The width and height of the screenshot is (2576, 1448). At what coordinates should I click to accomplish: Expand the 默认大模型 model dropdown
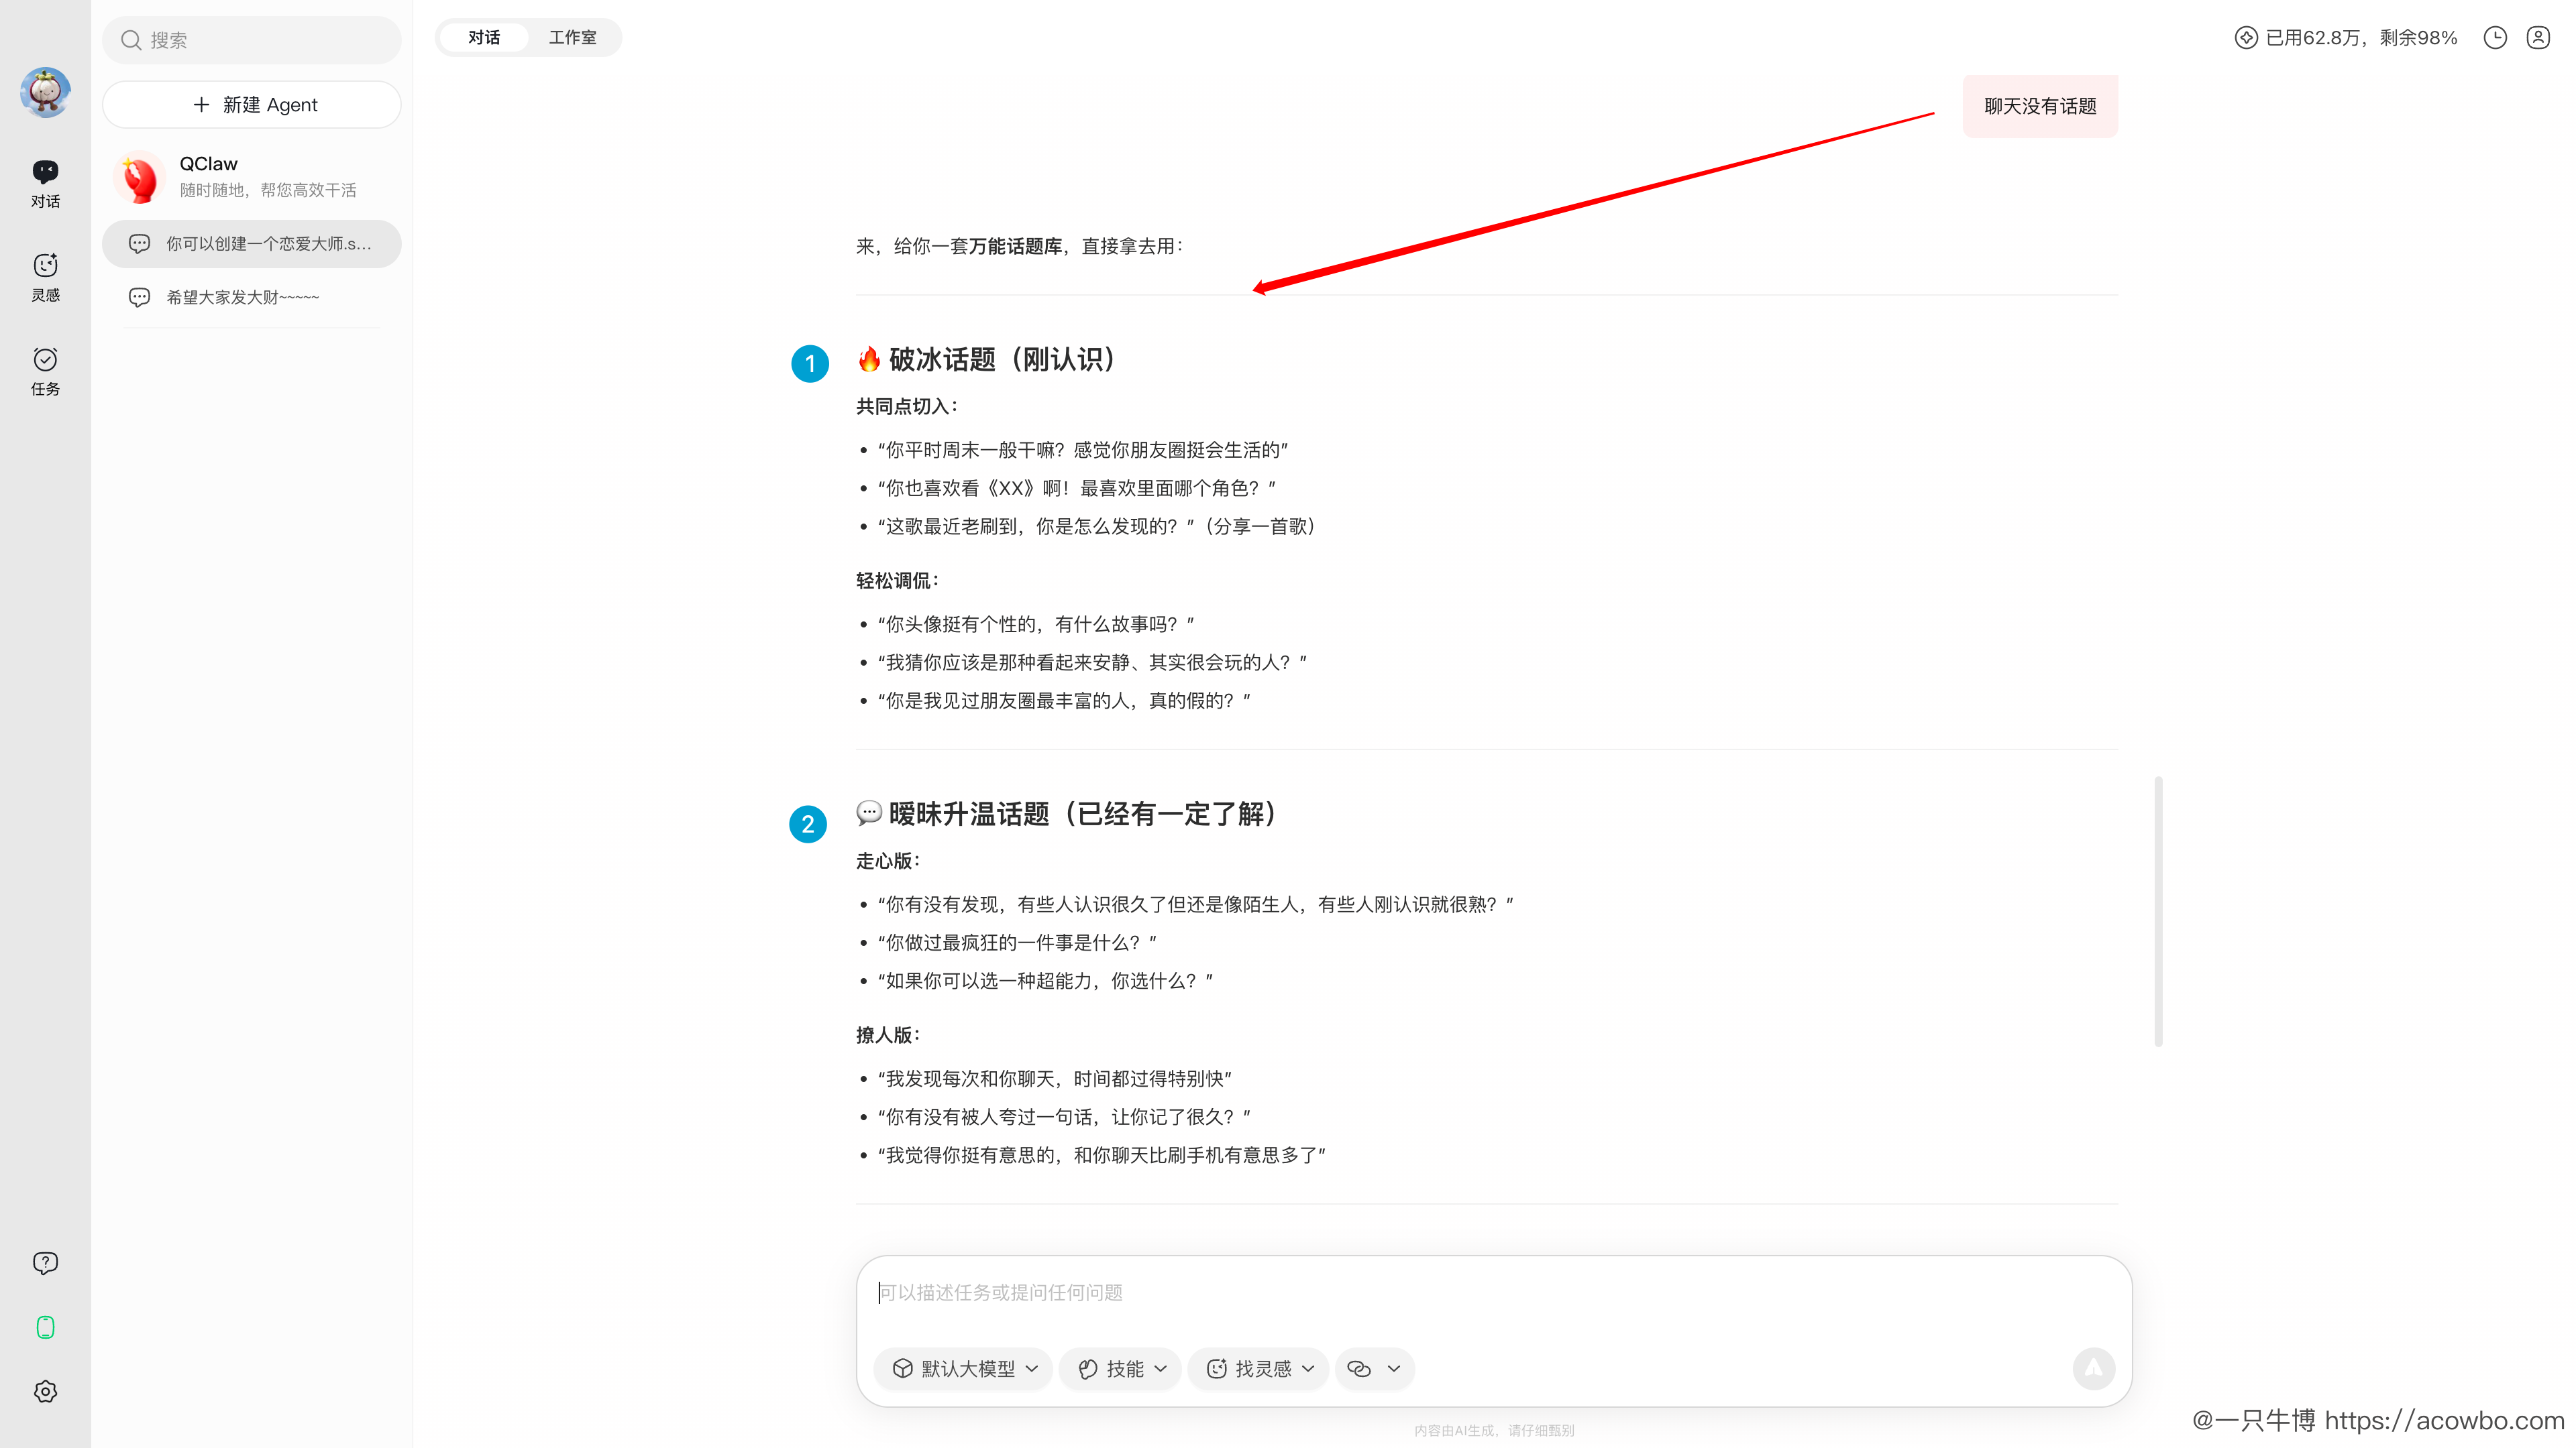pyautogui.click(x=964, y=1368)
